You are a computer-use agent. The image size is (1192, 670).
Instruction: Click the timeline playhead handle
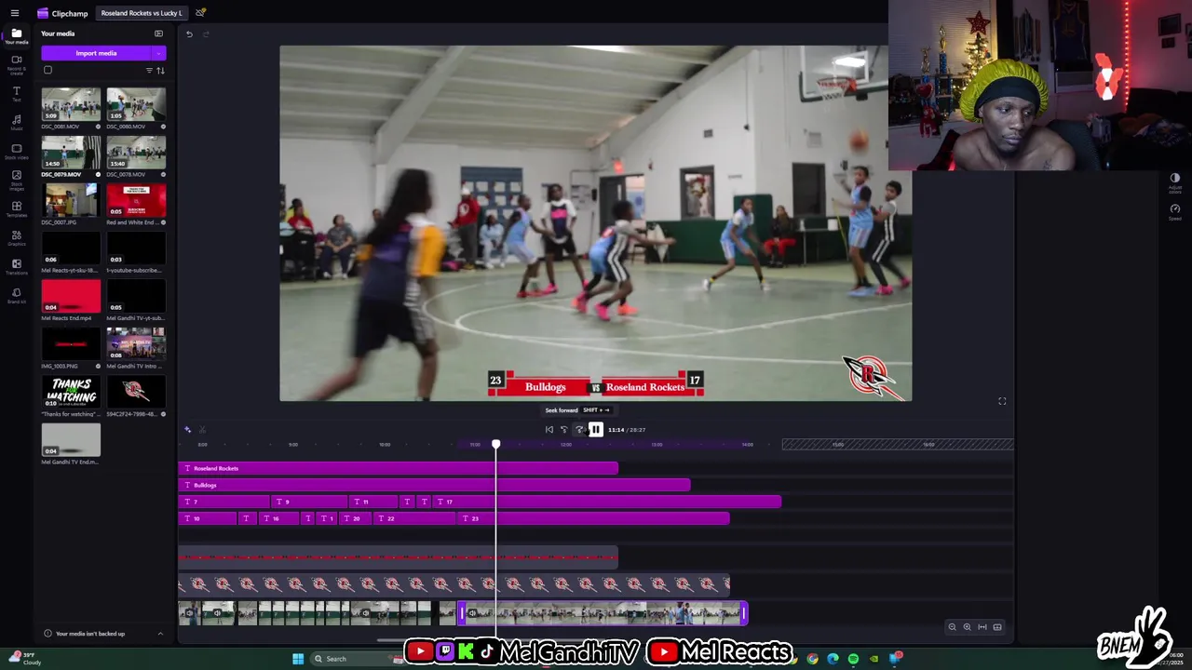tap(495, 445)
